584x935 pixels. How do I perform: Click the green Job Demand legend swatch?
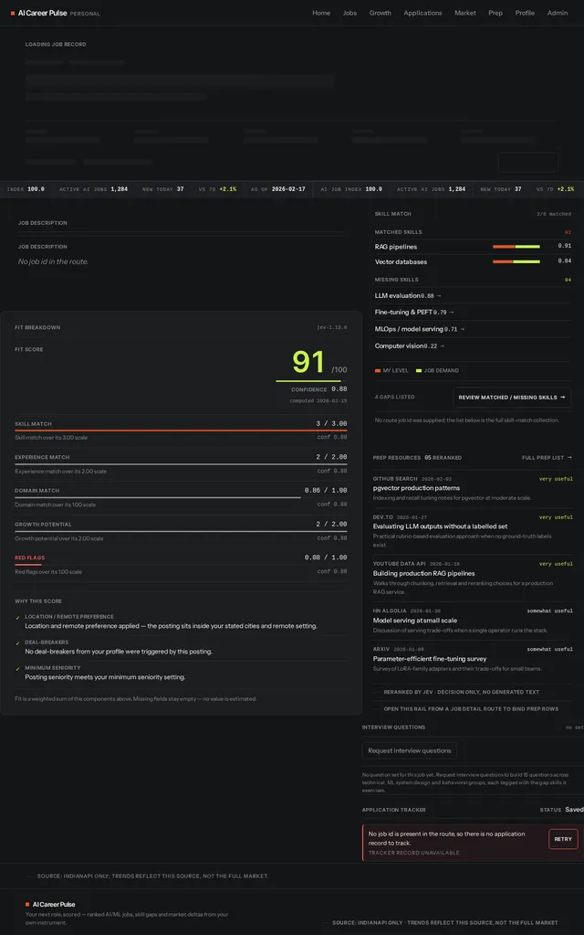(x=419, y=371)
